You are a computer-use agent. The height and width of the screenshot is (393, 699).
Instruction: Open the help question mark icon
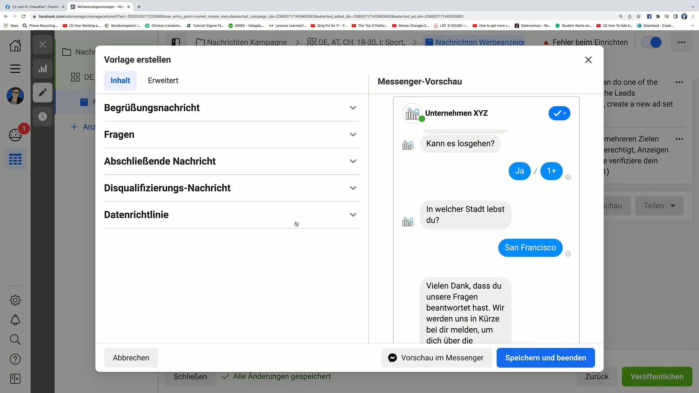(x=15, y=359)
